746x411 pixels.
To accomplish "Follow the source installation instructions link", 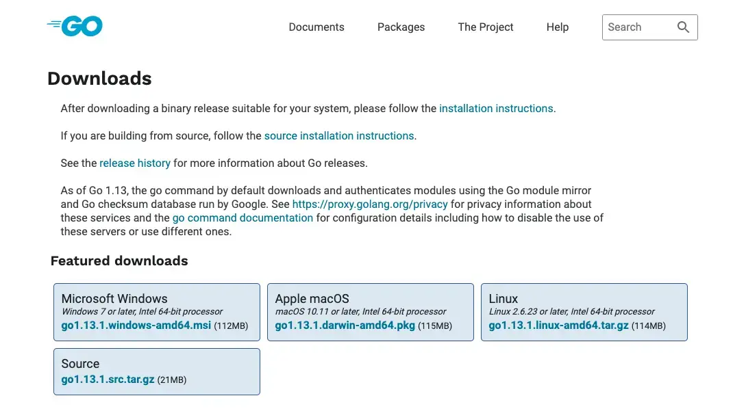I will [x=339, y=136].
